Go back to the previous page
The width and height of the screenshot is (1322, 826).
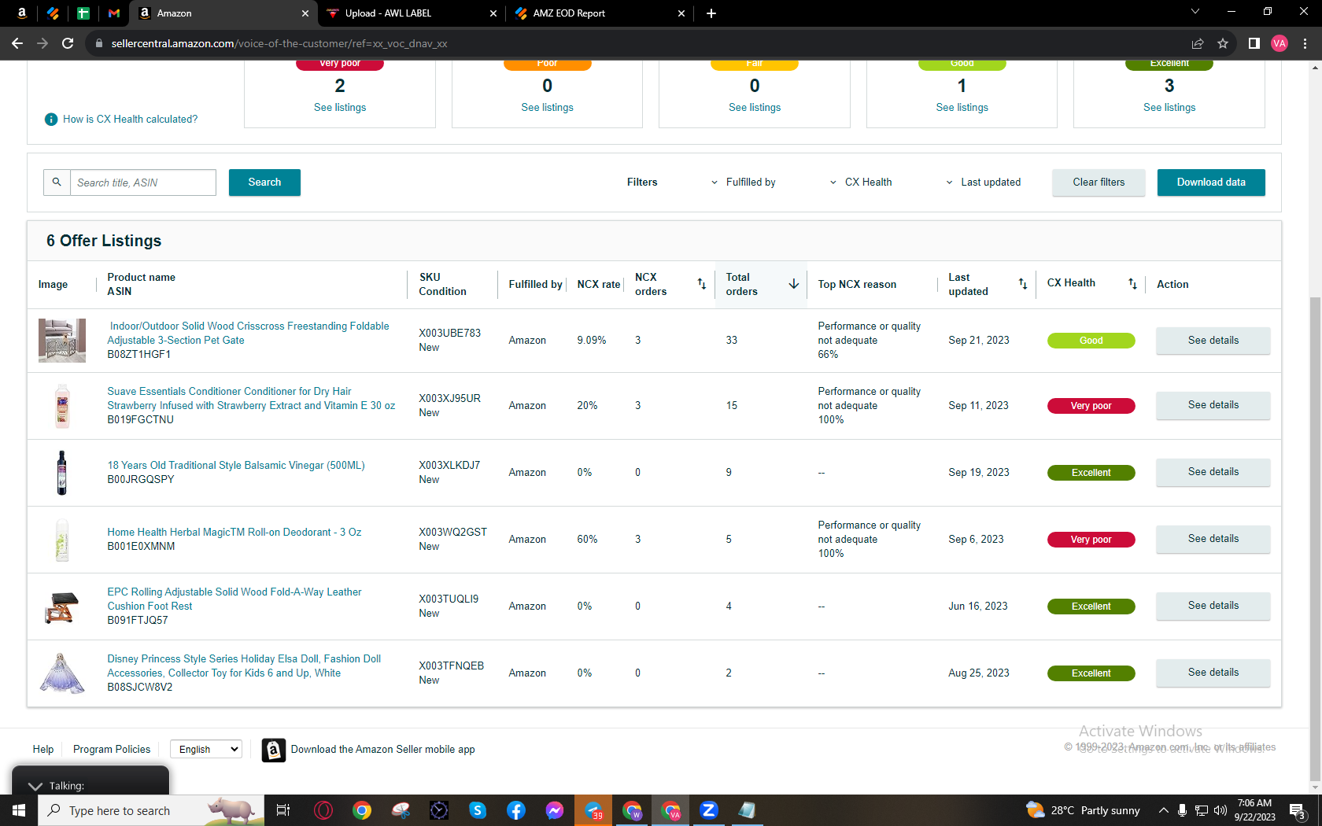coord(17,43)
